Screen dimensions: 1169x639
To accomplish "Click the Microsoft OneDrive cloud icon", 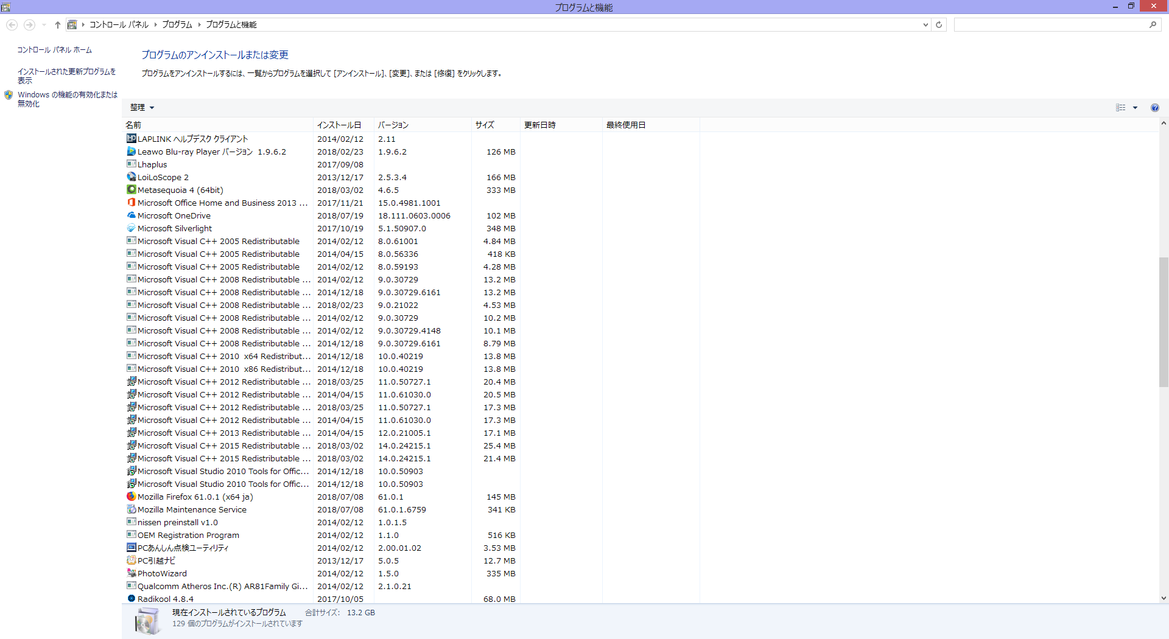I will tap(131, 215).
